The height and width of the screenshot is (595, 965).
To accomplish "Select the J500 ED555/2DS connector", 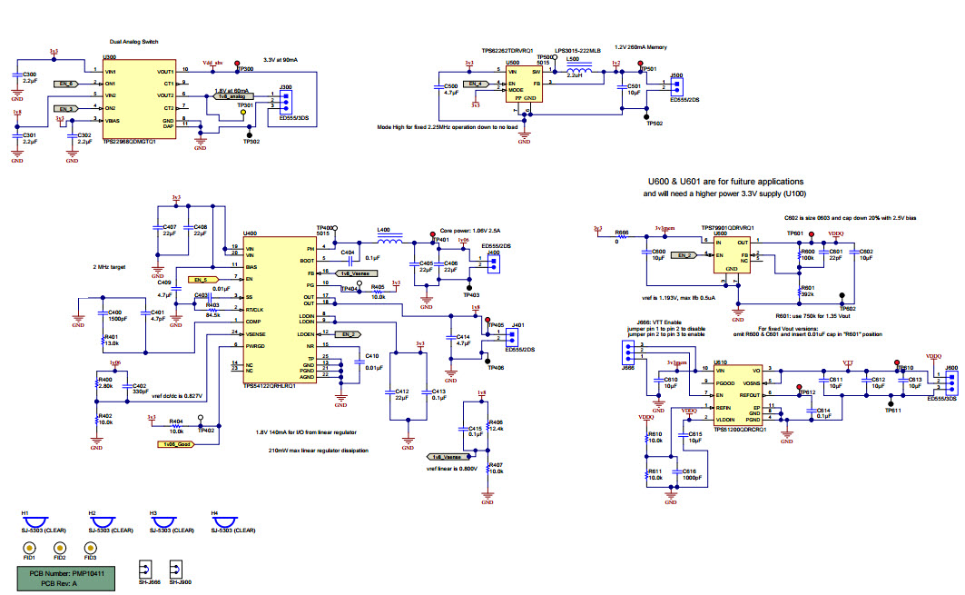I will pyautogui.click(x=675, y=86).
